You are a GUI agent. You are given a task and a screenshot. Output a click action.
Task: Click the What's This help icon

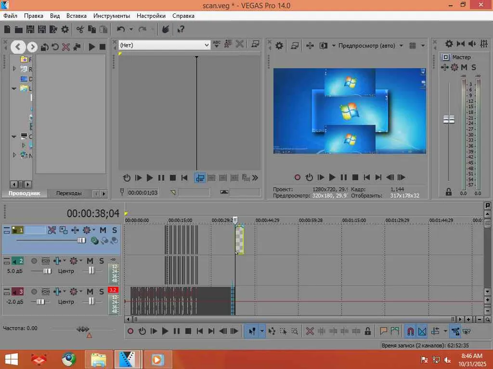coord(181,29)
